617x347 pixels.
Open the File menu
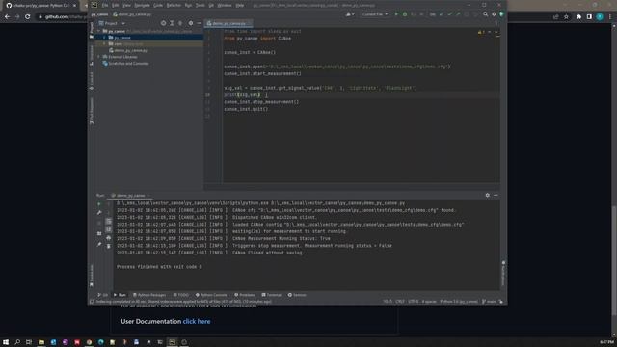tap(105, 5)
